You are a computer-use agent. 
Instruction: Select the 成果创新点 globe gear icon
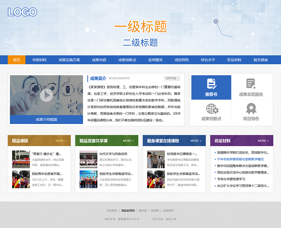211,109
